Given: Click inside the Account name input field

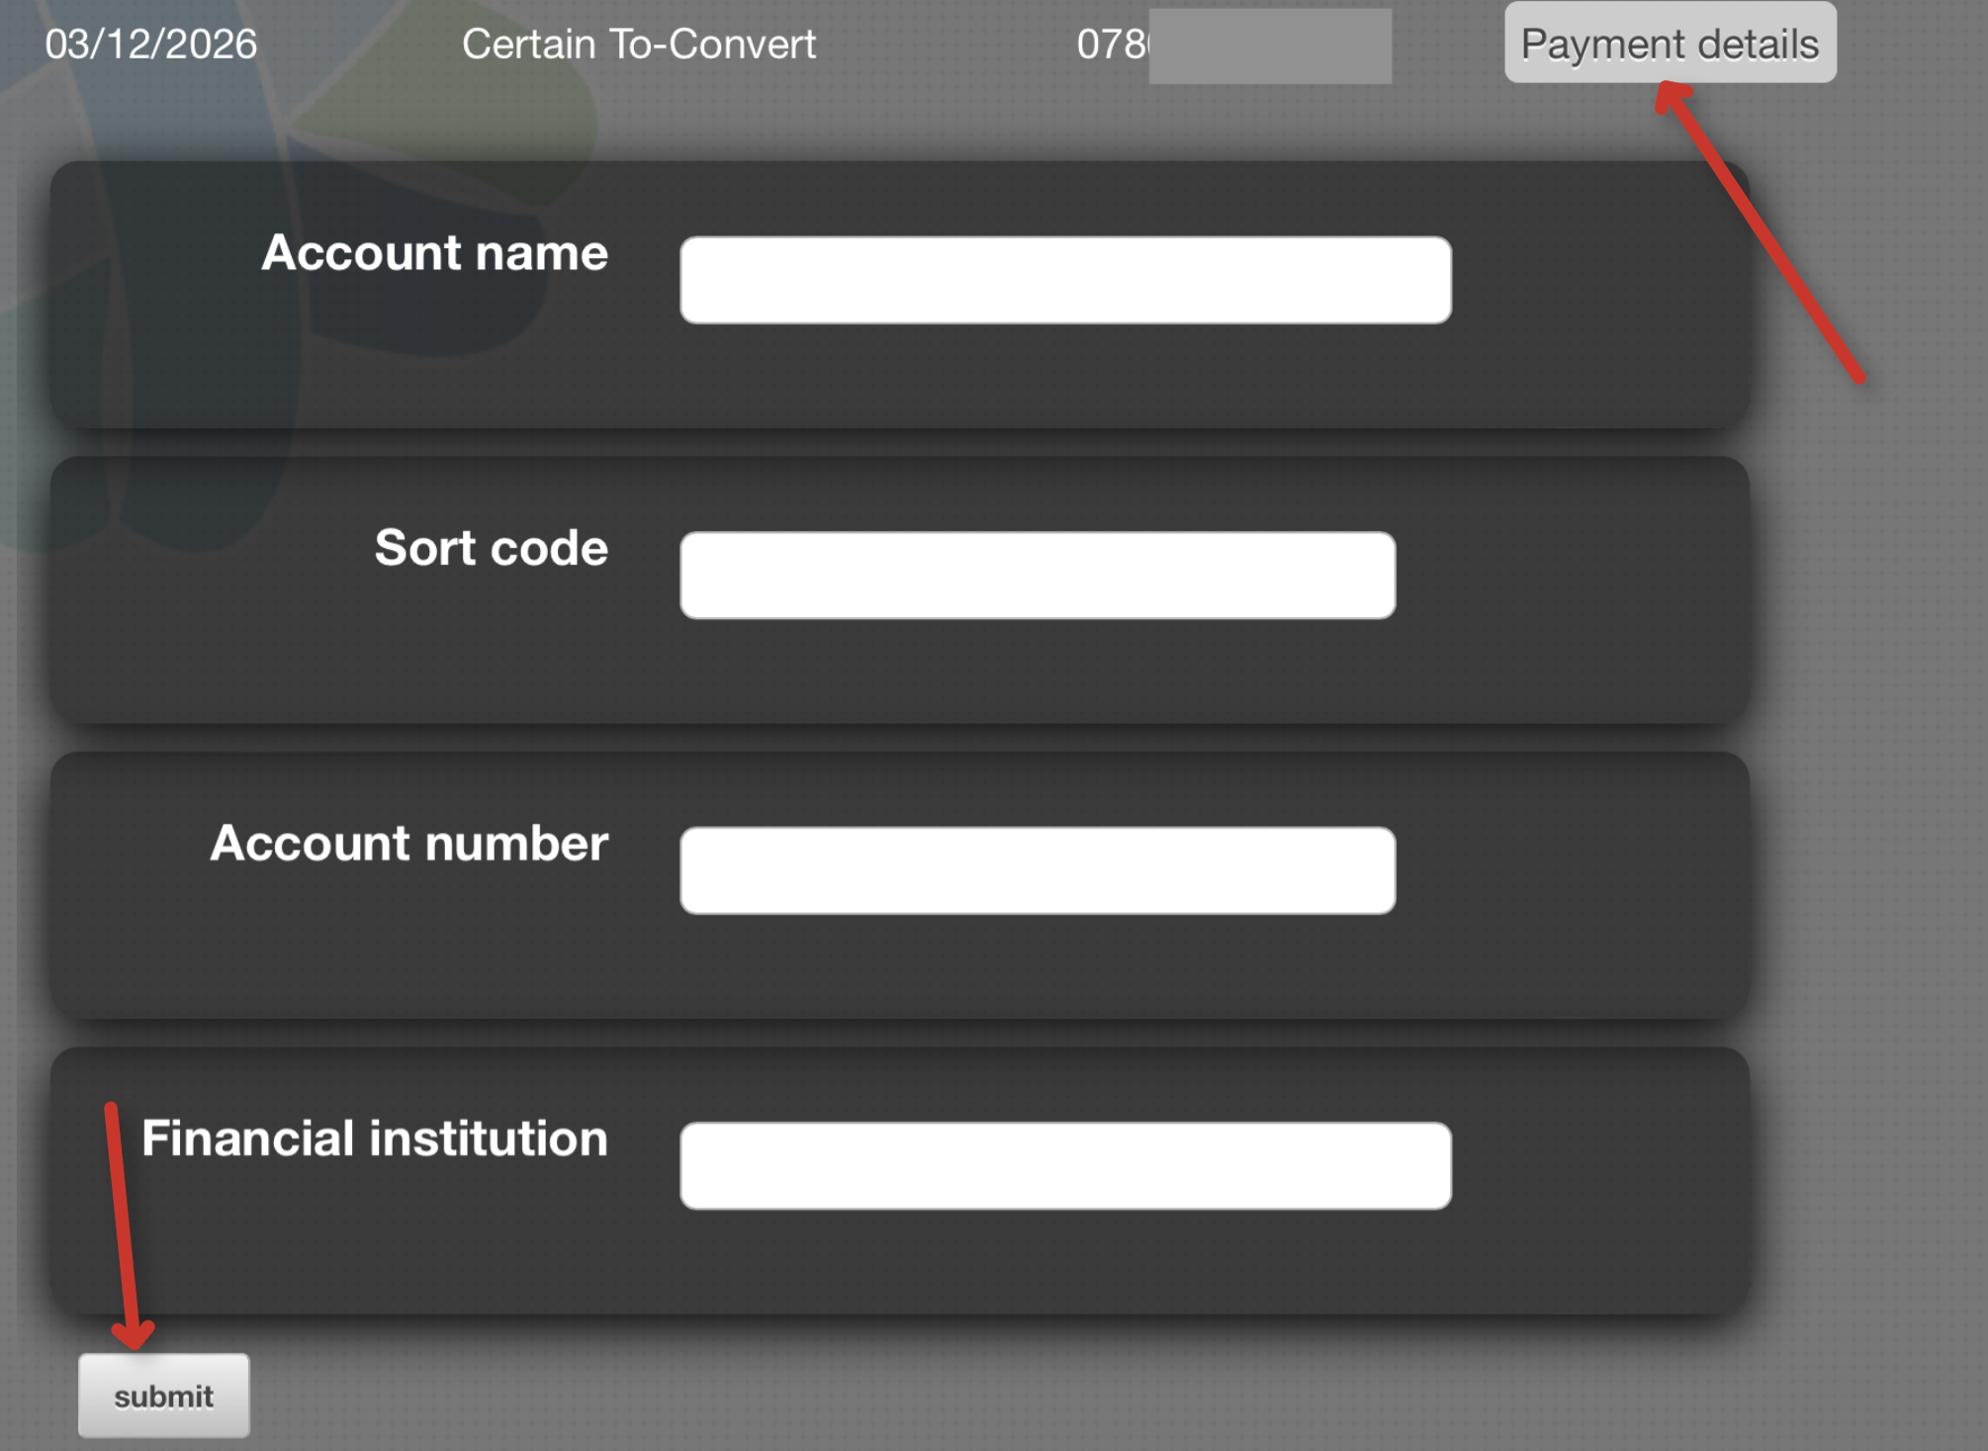Looking at the screenshot, I should [1065, 279].
